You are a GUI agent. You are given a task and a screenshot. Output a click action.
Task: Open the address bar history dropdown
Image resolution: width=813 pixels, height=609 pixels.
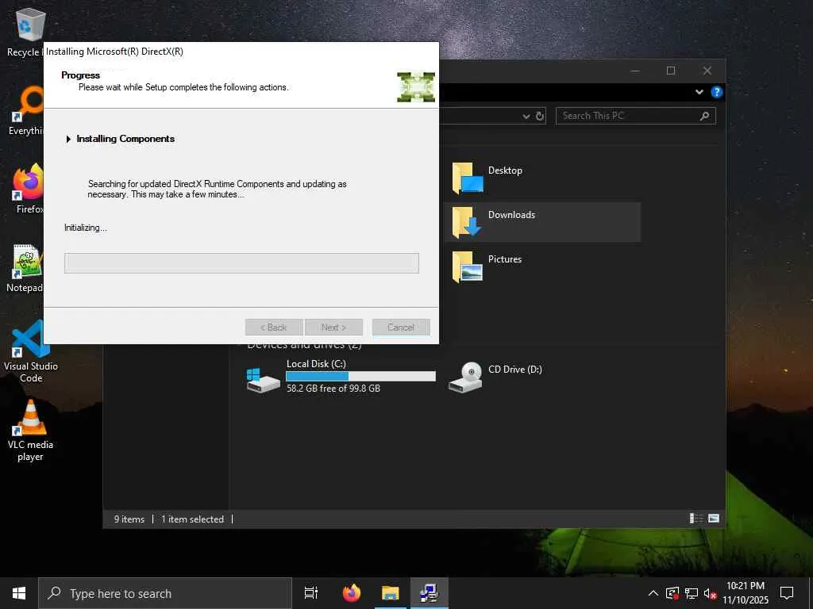tap(526, 116)
